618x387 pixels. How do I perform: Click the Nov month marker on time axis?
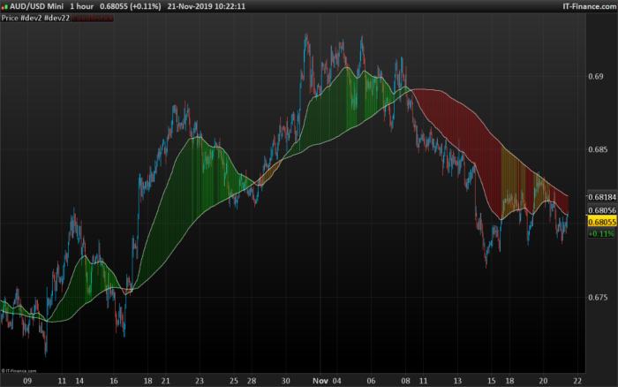coord(320,381)
